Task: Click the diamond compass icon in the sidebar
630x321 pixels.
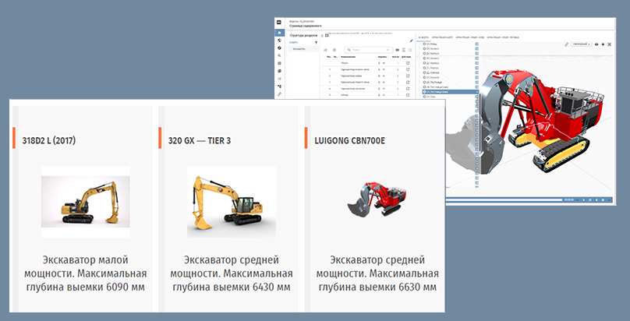Action: coord(279,48)
